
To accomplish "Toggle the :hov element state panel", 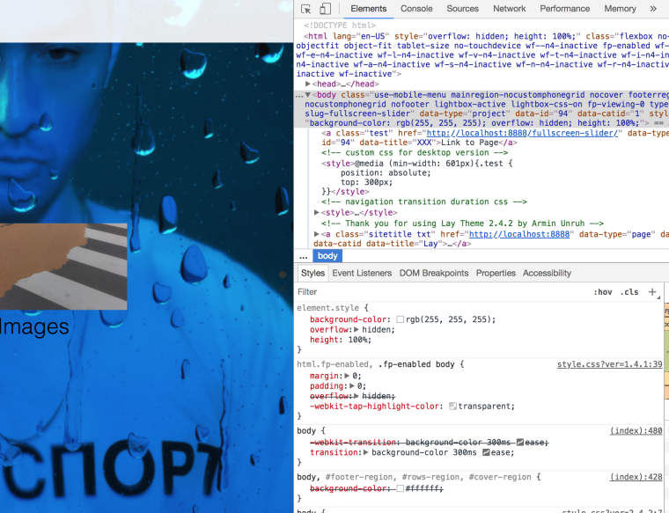I will point(602,292).
